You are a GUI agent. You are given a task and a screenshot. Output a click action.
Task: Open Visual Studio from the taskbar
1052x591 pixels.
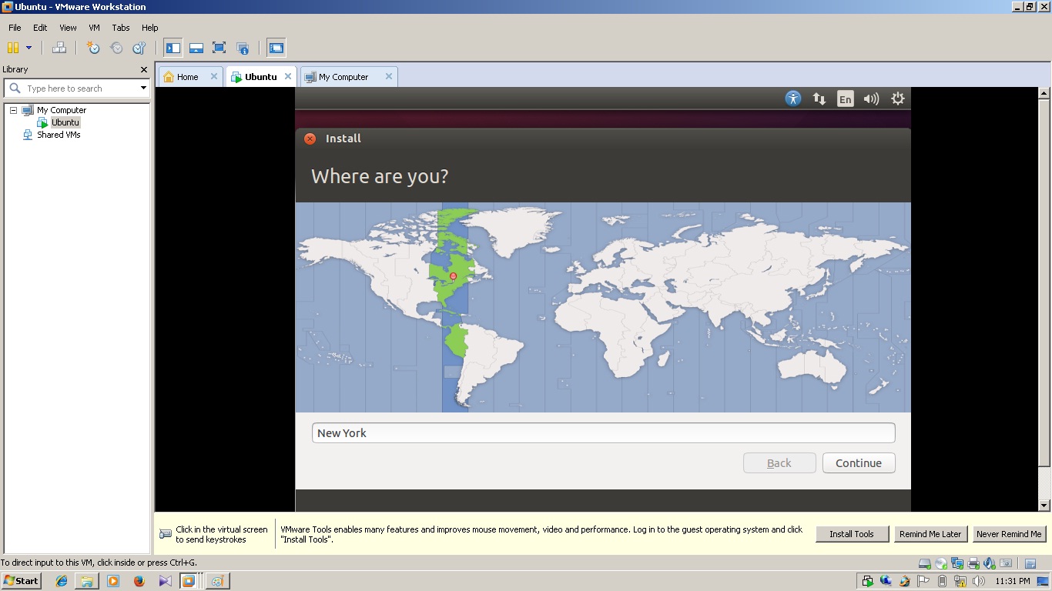[165, 581]
